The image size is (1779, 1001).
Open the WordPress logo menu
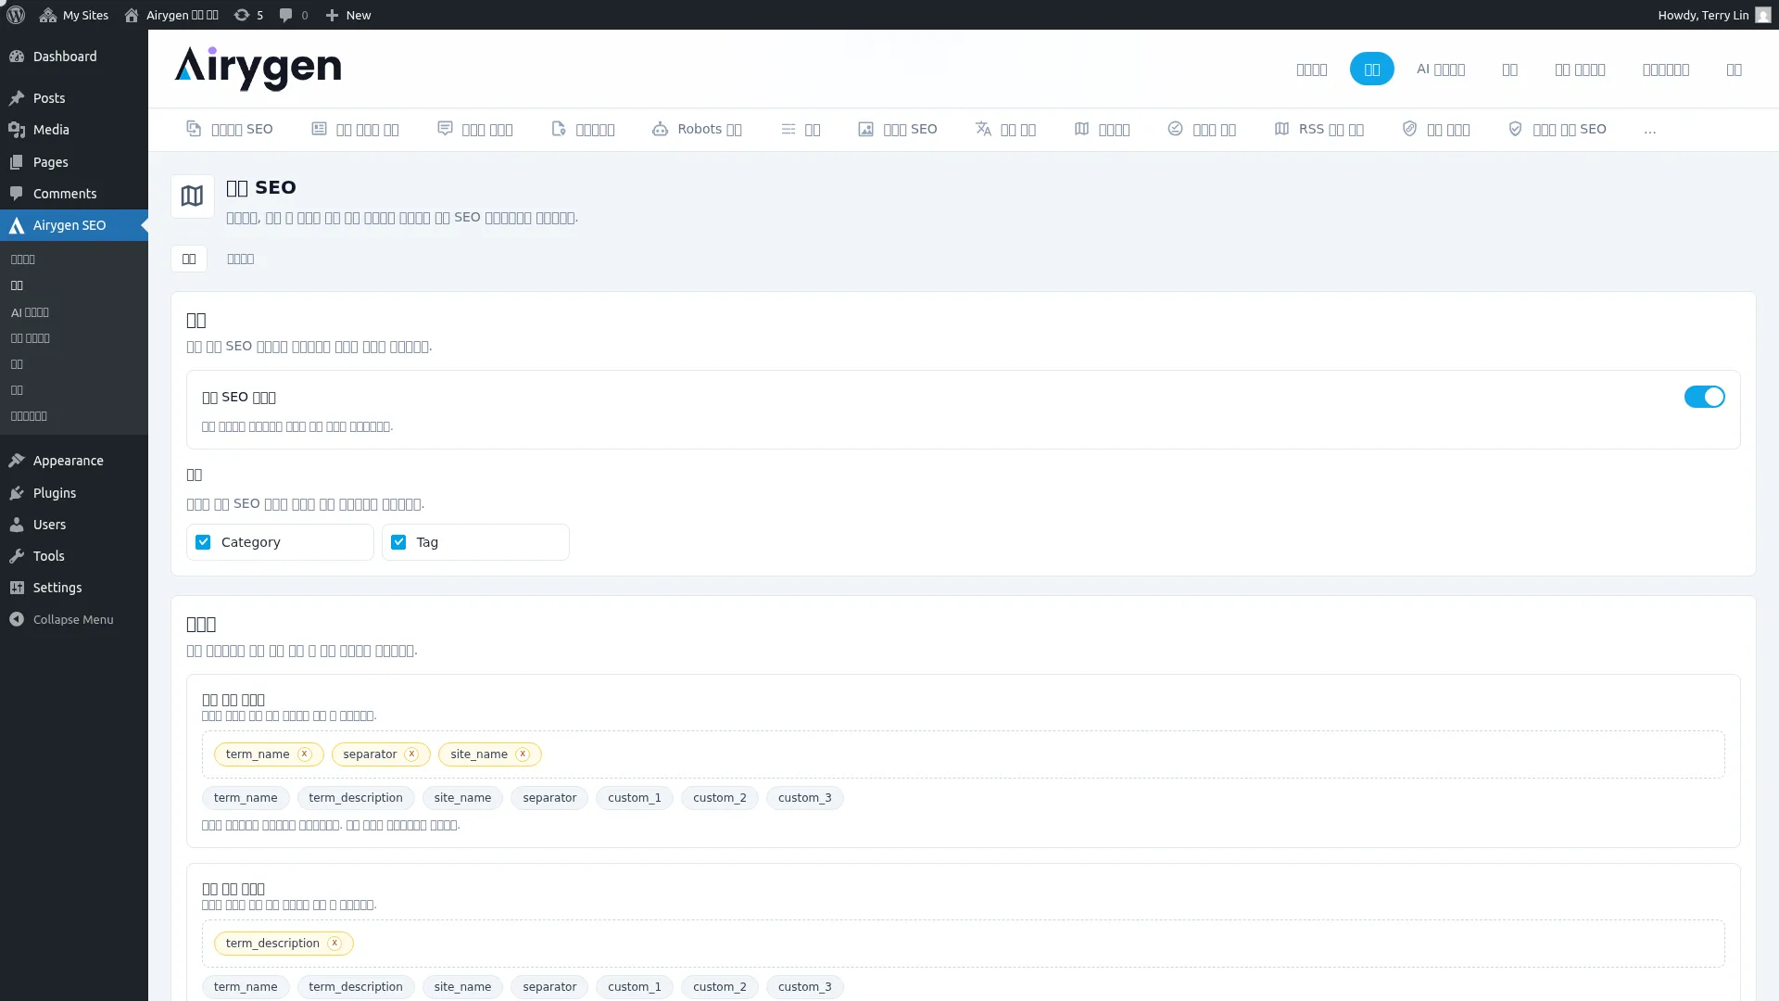[x=16, y=15]
